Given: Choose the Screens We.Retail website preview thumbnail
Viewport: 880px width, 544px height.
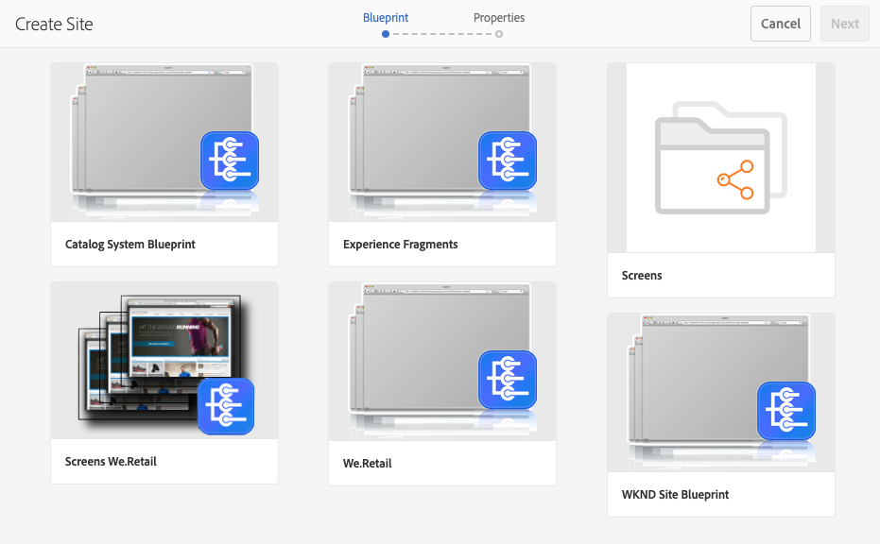Looking at the screenshot, I should coord(164,361).
